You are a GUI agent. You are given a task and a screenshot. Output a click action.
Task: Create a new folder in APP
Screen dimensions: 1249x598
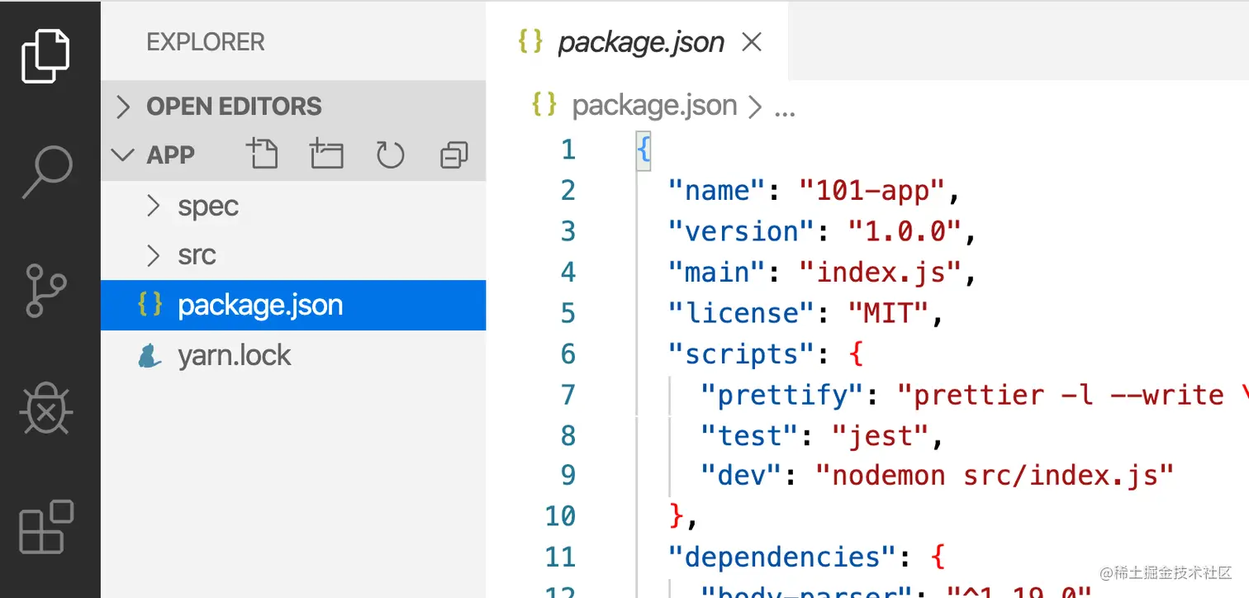click(326, 154)
